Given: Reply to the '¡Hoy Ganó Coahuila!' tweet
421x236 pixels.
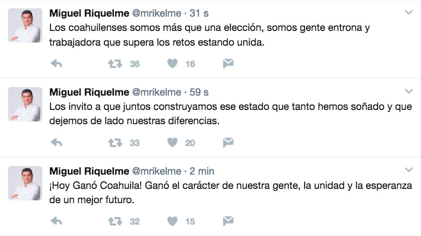Looking at the screenshot, I should pyautogui.click(x=56, y=221).
